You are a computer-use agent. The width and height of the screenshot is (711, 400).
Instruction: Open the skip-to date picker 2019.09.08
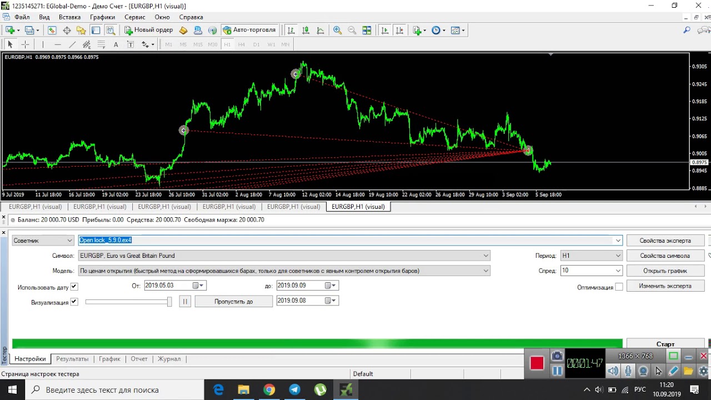tap(331, 301)
